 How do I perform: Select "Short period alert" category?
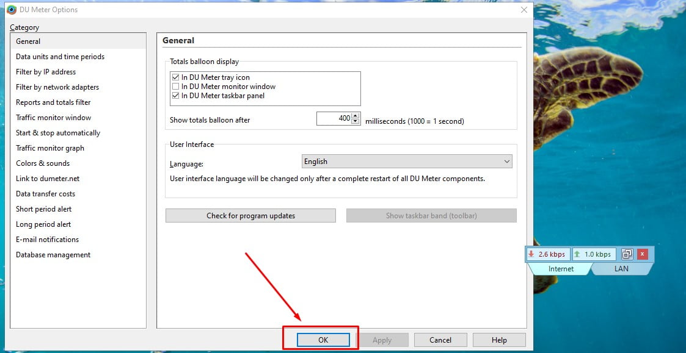(x=78, y=209)
